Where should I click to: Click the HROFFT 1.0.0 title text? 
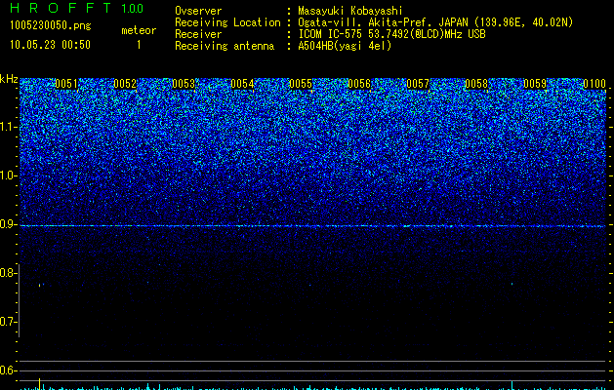pos(76,8)
